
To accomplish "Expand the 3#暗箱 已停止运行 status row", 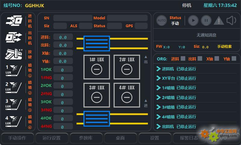I will click(196, 107).
